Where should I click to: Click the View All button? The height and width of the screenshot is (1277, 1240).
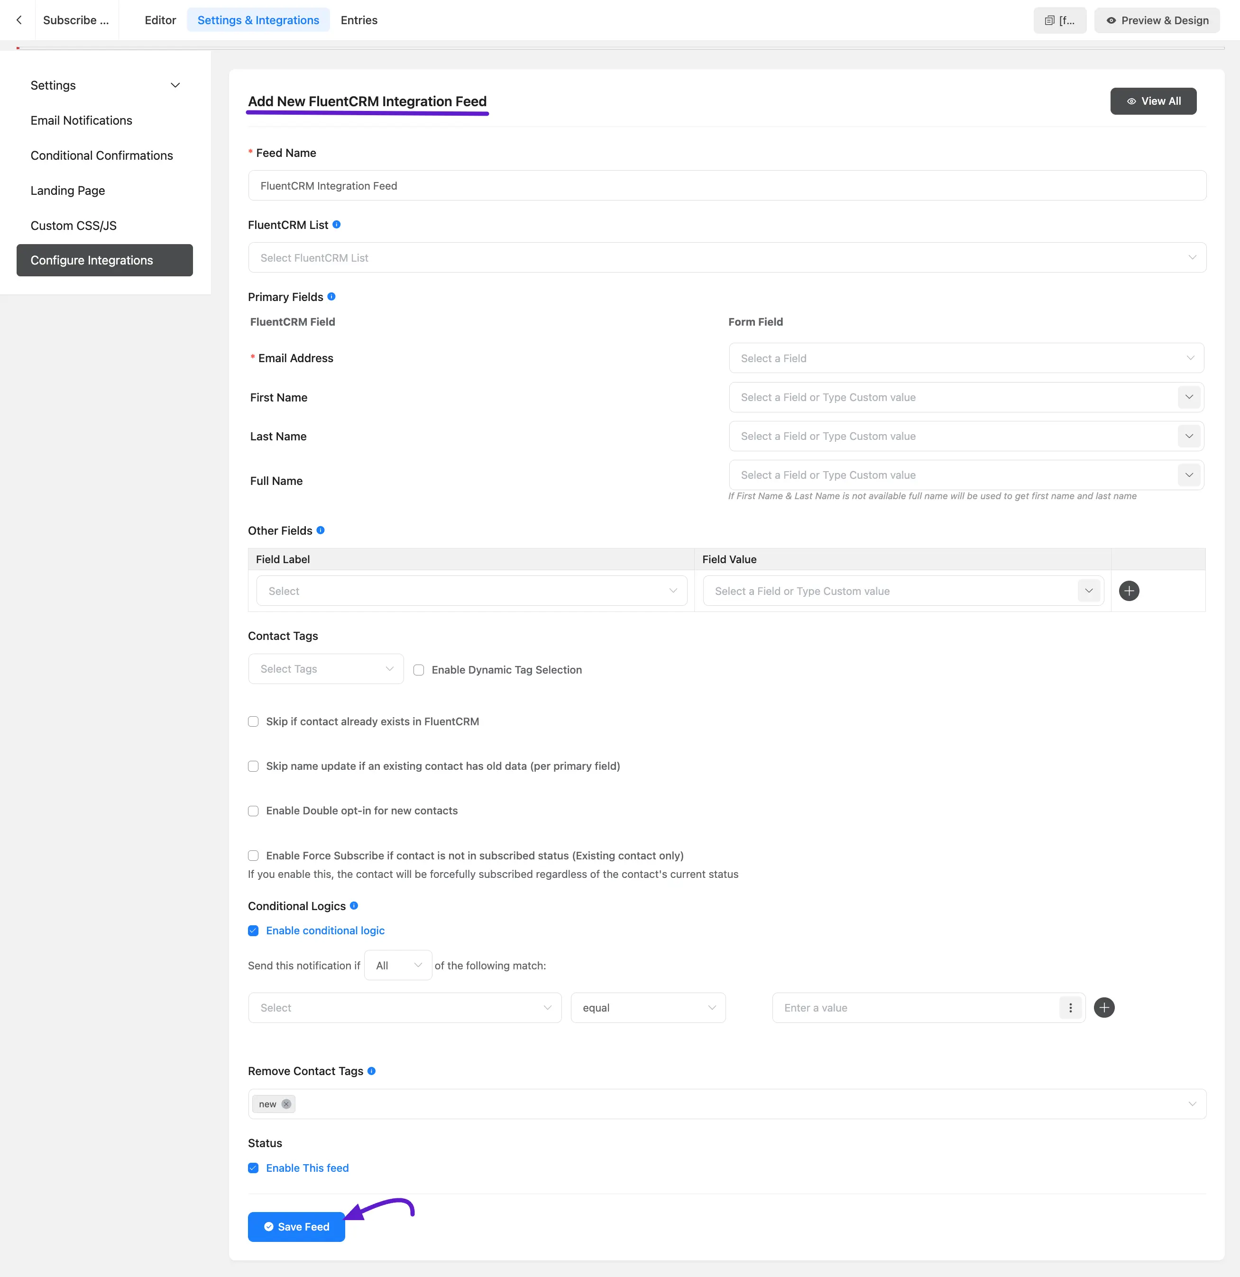pos(1153,101)
